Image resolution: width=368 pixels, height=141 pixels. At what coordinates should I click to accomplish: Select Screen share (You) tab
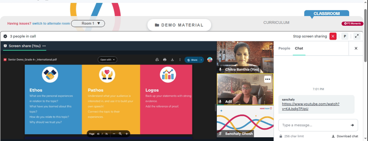point(25,46)
